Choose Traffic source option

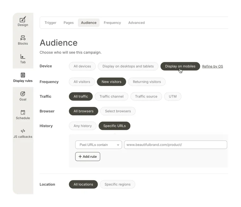(x=146, y=96)
